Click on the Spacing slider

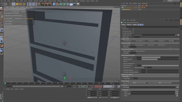click(160, 57)
